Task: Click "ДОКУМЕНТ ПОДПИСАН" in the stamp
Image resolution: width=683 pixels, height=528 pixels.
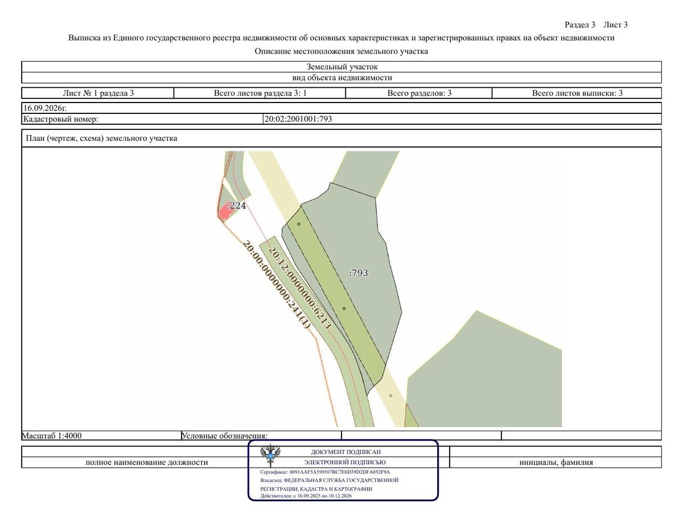Action: (x=346, y=452)
